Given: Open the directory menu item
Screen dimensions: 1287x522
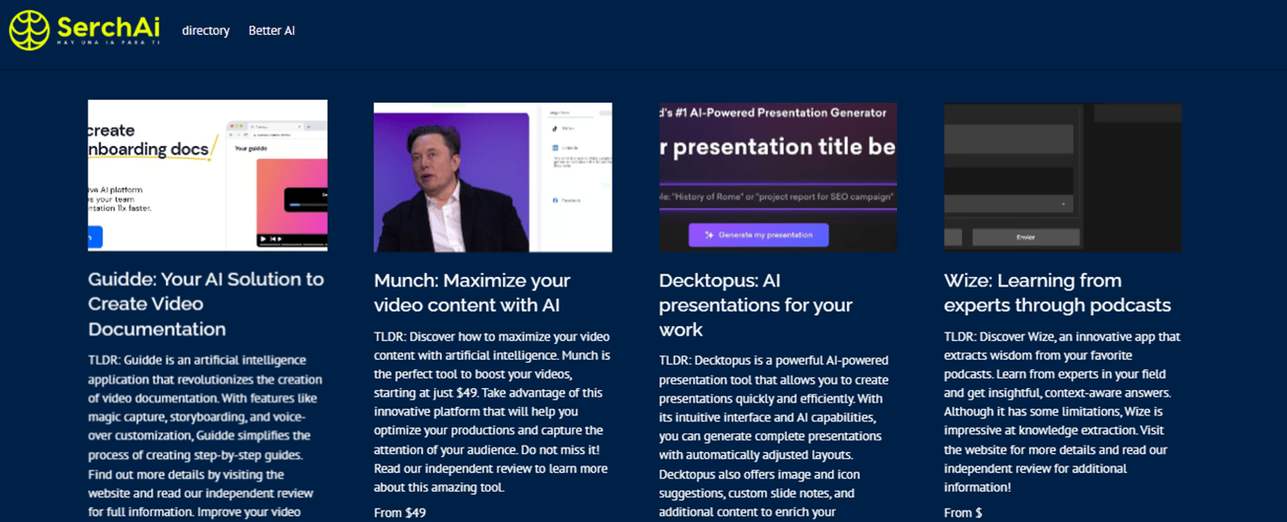Looking at the screenshot, I should pos(205,30).
